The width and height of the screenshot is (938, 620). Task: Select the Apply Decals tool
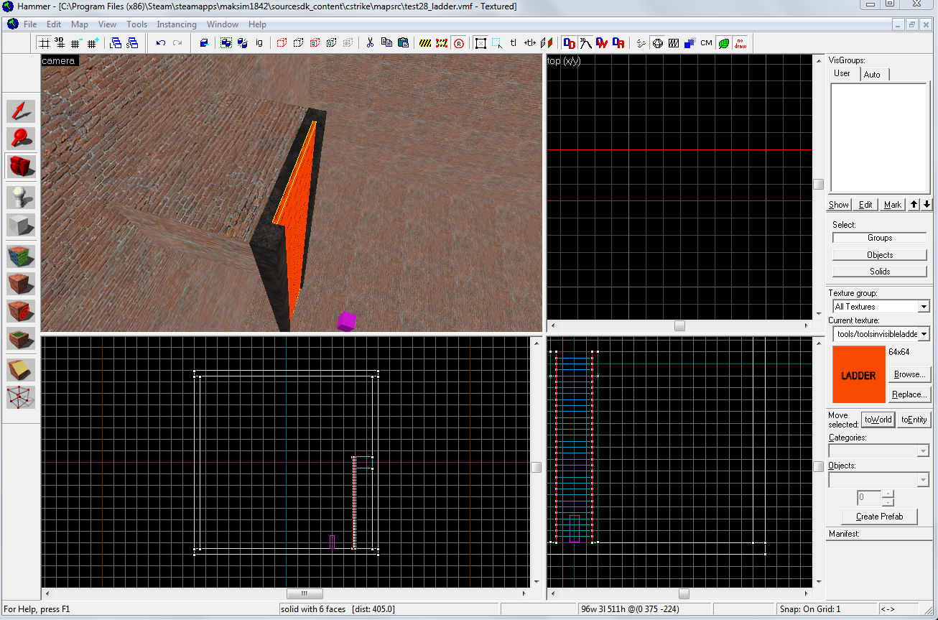(21, 311)
